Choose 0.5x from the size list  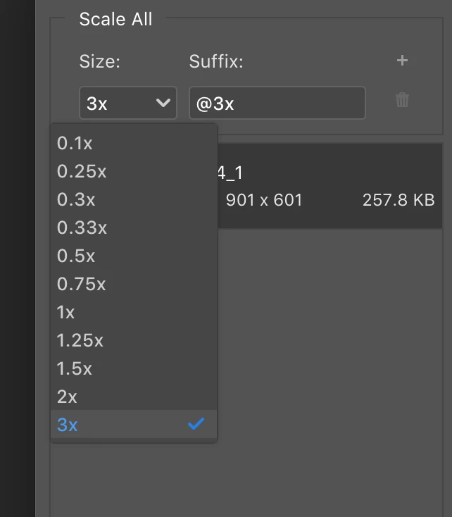click(x=134, y=256)
